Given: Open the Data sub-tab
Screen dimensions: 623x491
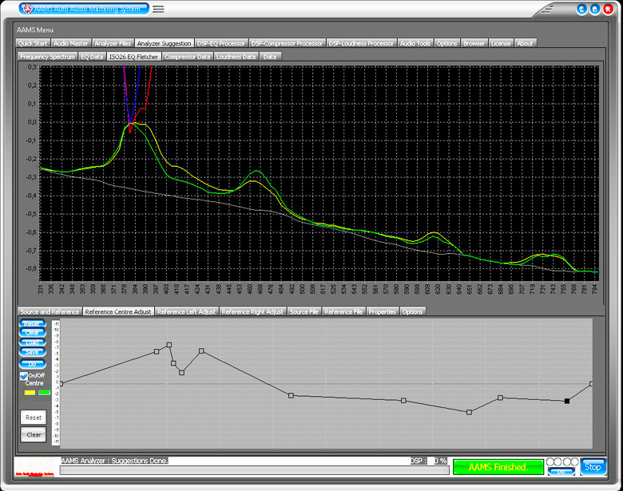Looking at the screenshot, I should tap(270, 57).
